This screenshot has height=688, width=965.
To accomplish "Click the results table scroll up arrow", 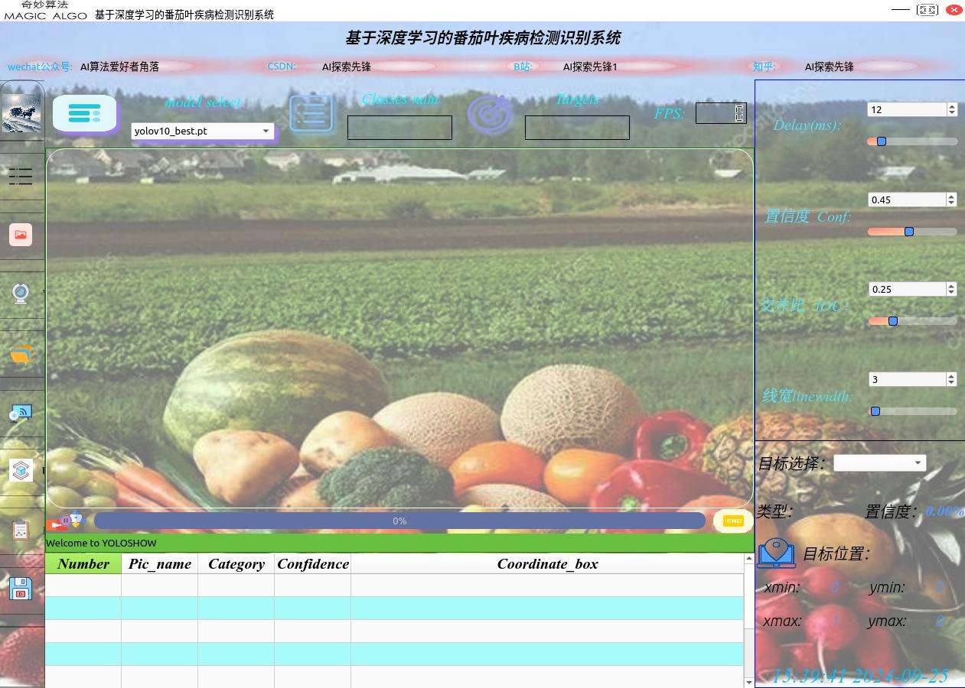I will point(748,560).
